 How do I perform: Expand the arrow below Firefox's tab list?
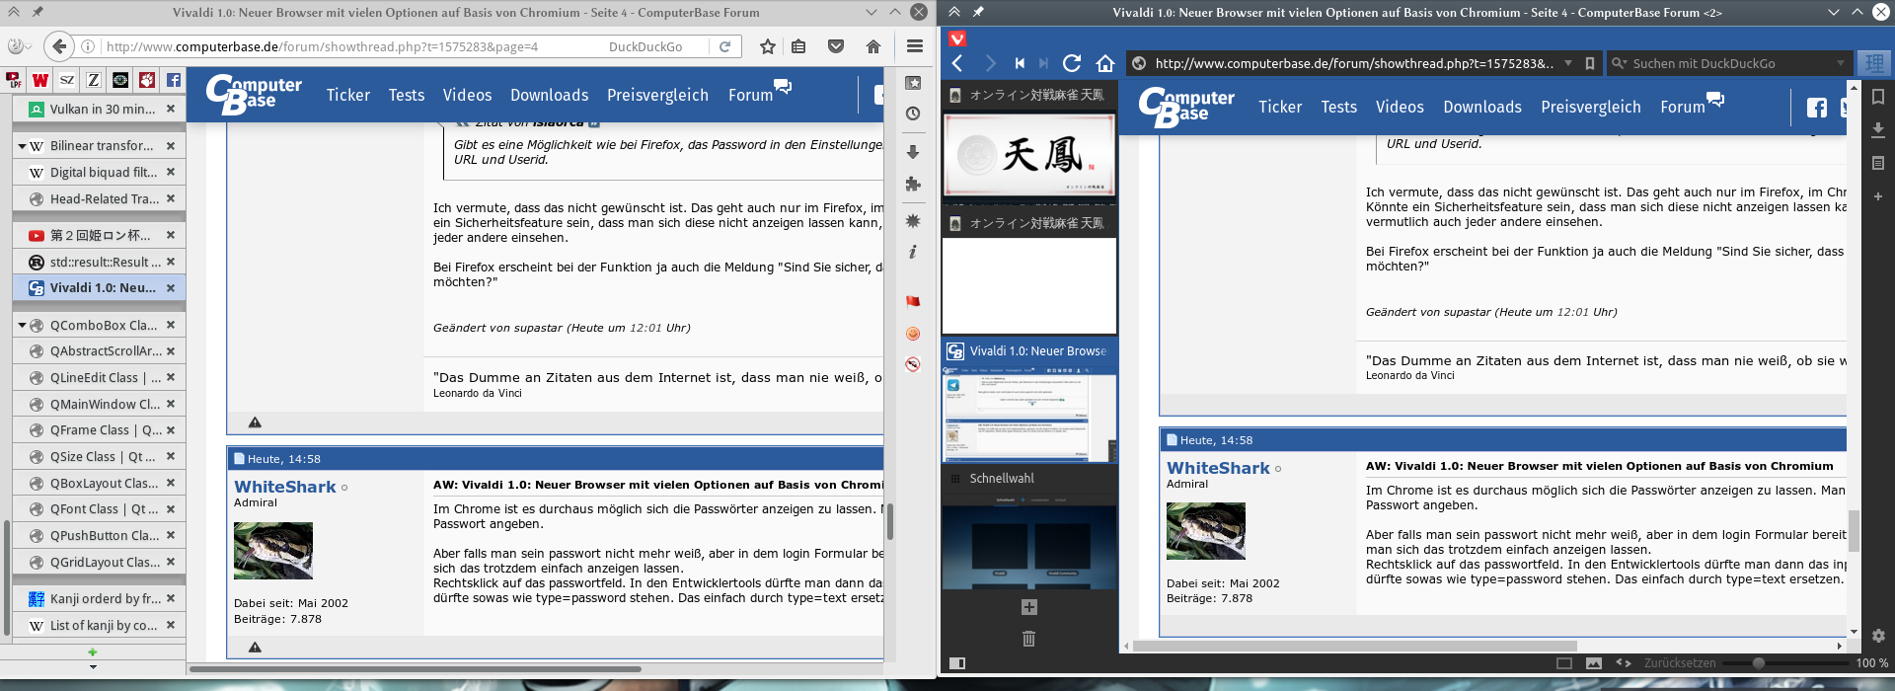tap(93, 666)
